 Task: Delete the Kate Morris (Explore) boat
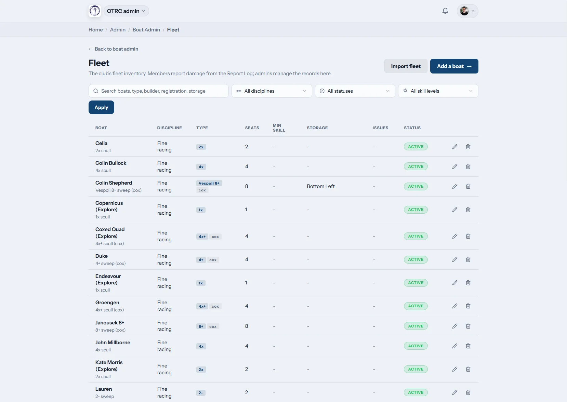tap(468, 369)
